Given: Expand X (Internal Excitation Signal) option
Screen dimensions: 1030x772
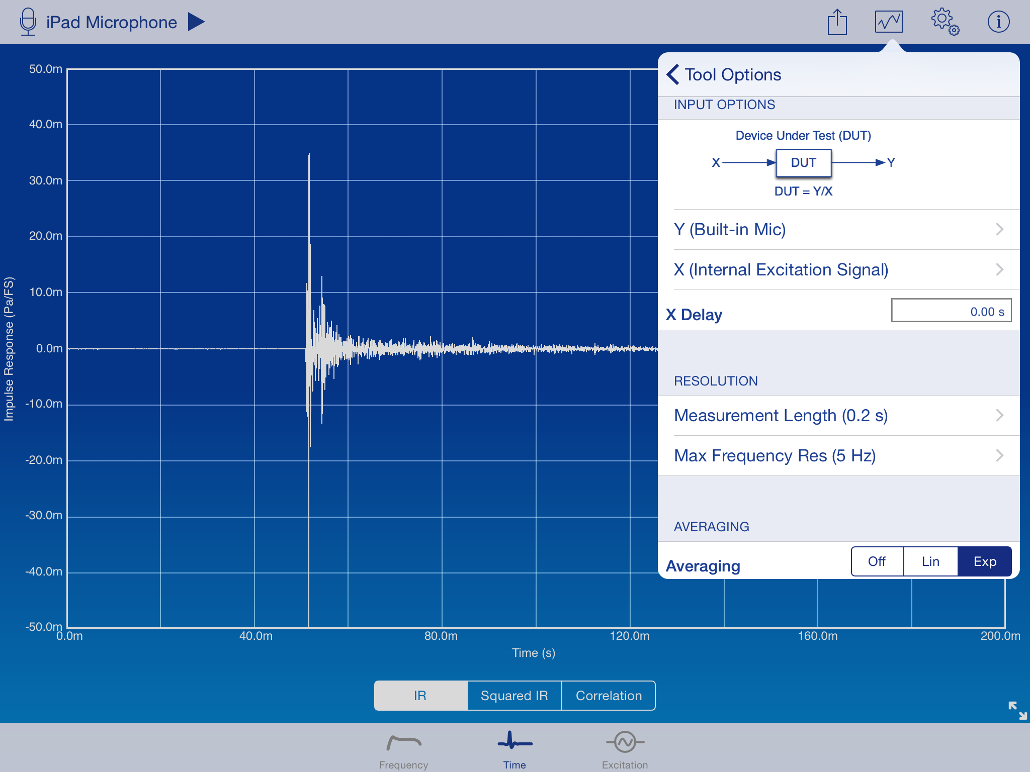Looking at the screenshot, I should (838, 270).
